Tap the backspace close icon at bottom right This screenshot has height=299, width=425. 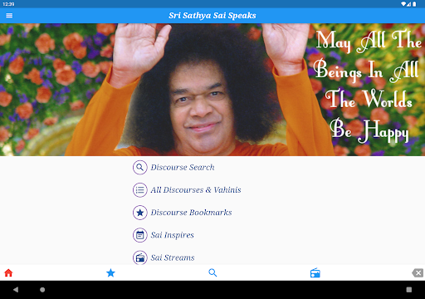coord(418,273)
